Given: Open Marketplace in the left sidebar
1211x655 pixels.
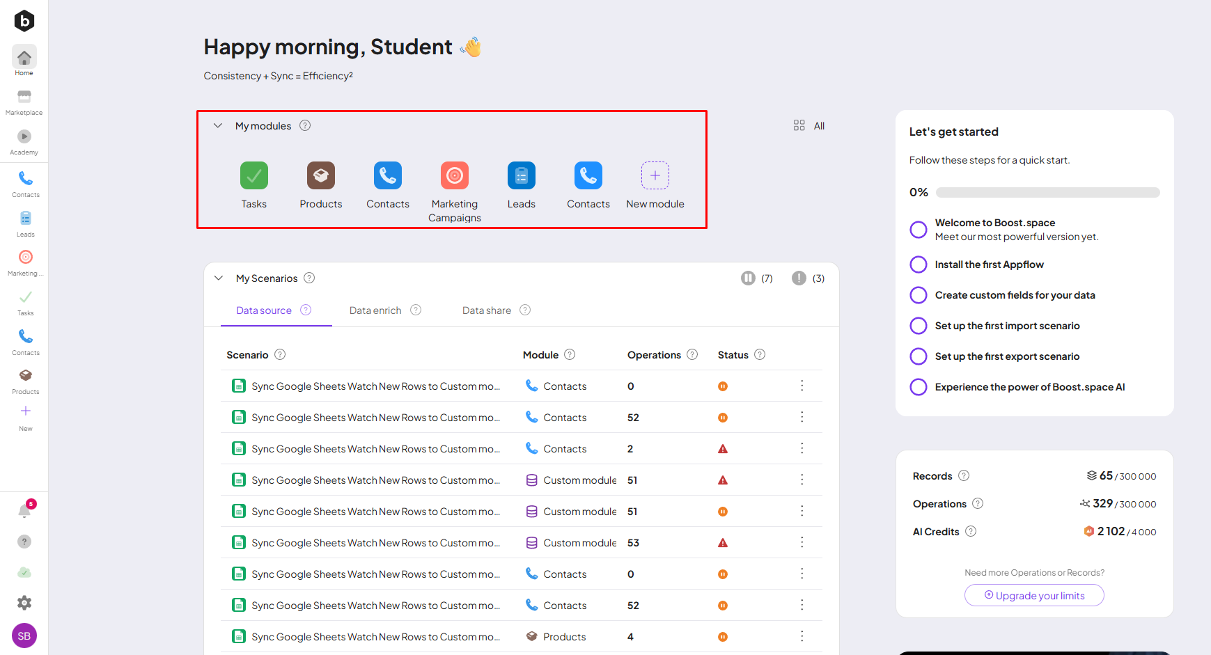Looking at the screenshot, I should 24,102.
